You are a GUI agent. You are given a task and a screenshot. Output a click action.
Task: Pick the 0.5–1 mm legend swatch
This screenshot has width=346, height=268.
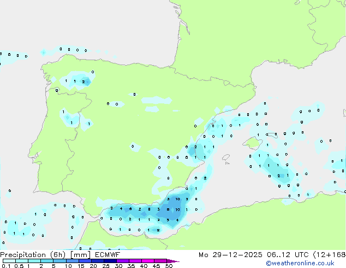[x=22, y=261]
